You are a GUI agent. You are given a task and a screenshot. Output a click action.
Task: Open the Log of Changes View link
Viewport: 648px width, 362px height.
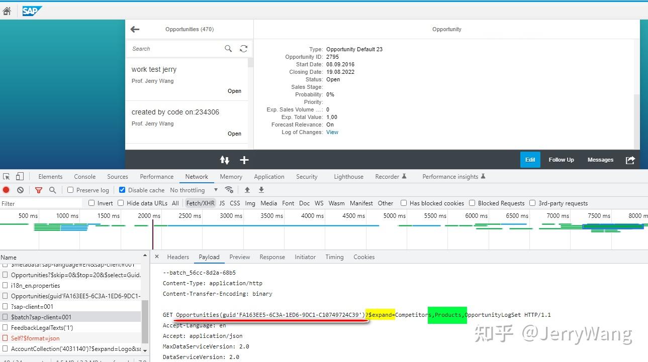point(332,132)
